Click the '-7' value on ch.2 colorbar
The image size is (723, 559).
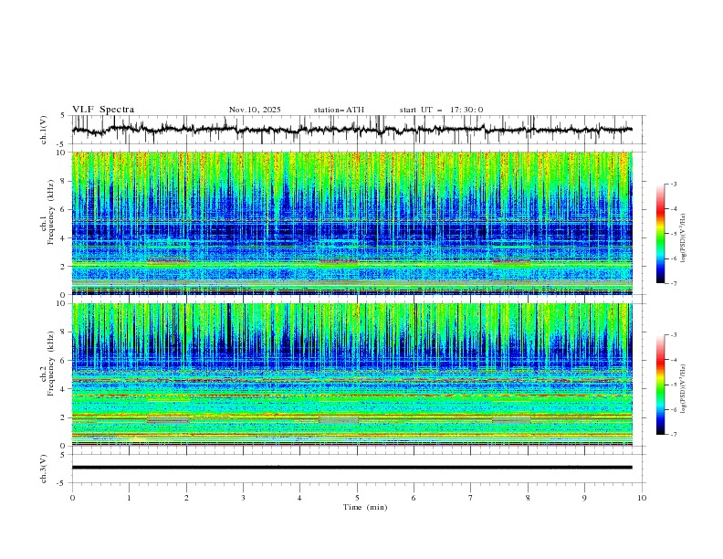coord(674,434)
